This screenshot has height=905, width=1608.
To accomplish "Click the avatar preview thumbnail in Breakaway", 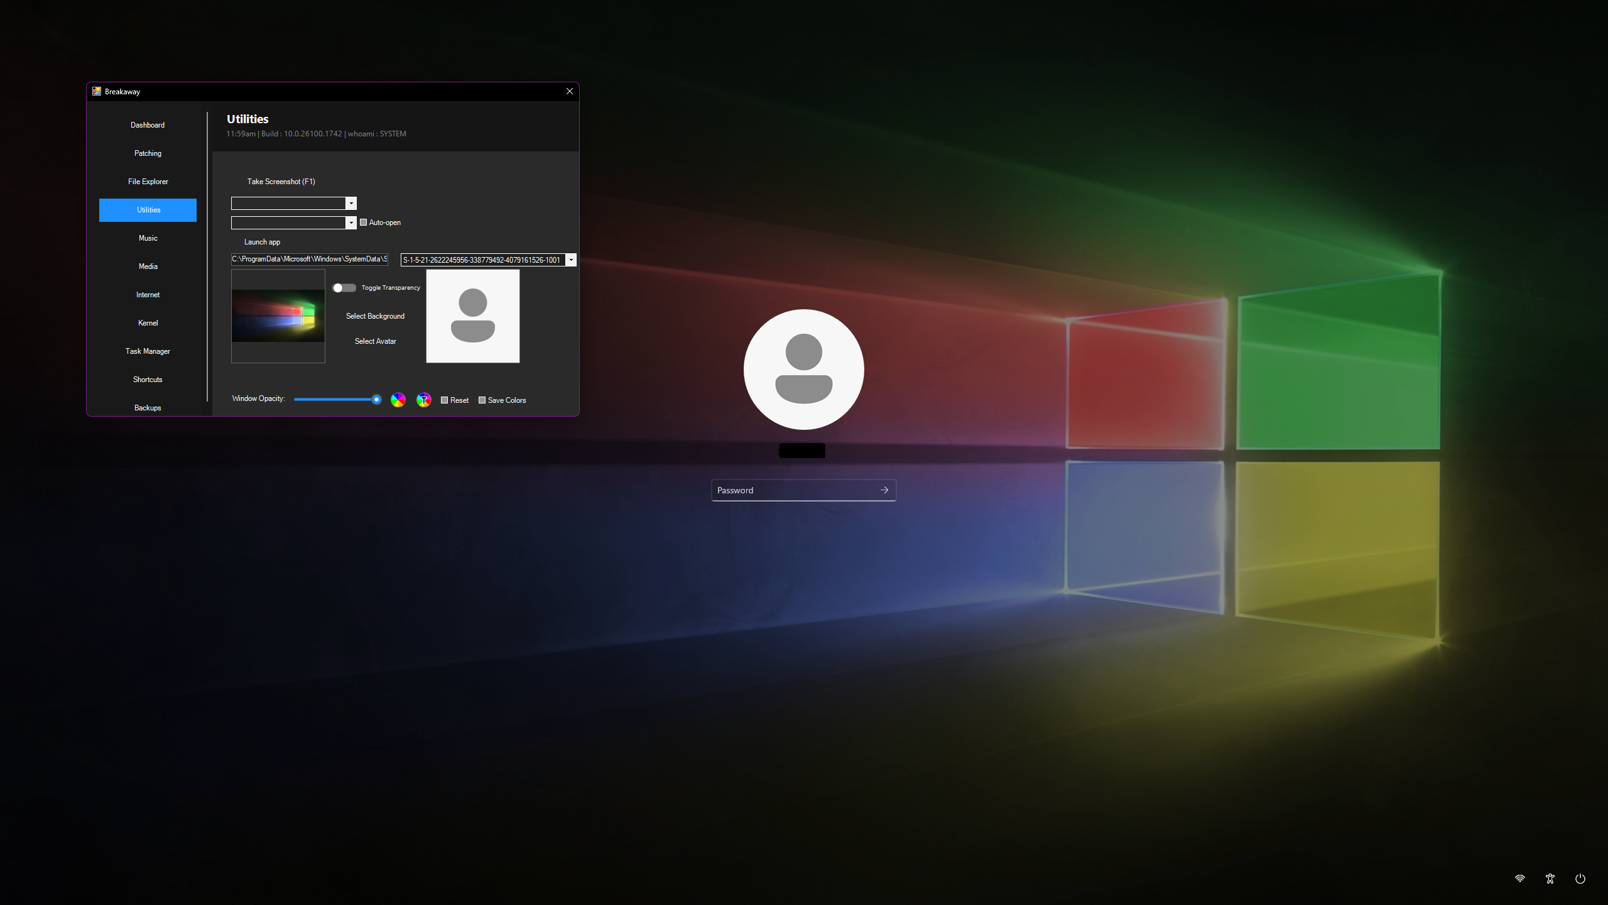I will (473, 316).
